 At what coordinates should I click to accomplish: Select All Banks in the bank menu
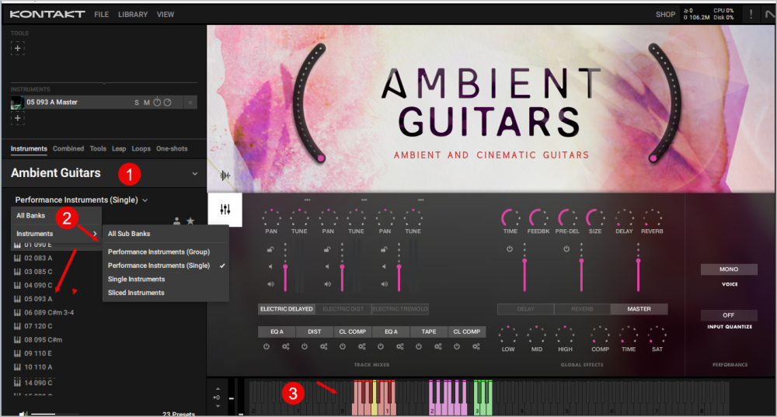(31, 215)
